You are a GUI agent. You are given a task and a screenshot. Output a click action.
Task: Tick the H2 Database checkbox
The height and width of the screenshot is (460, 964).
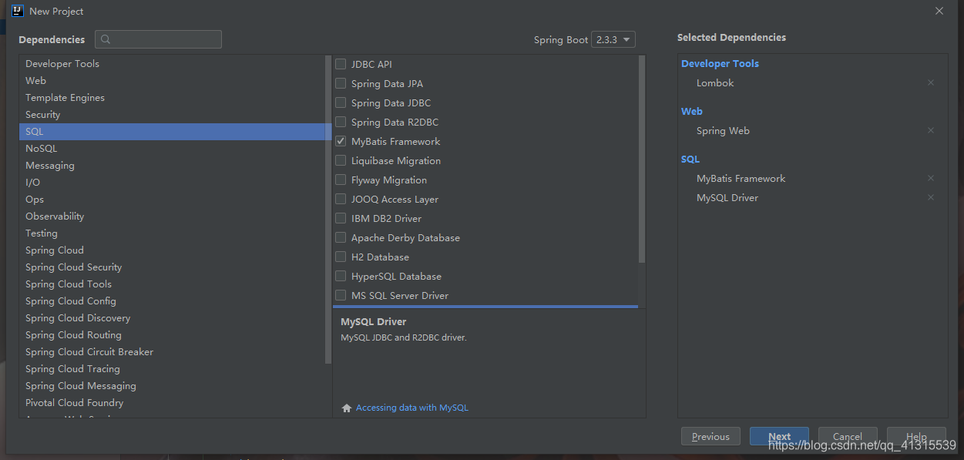(x=341, y=257)
